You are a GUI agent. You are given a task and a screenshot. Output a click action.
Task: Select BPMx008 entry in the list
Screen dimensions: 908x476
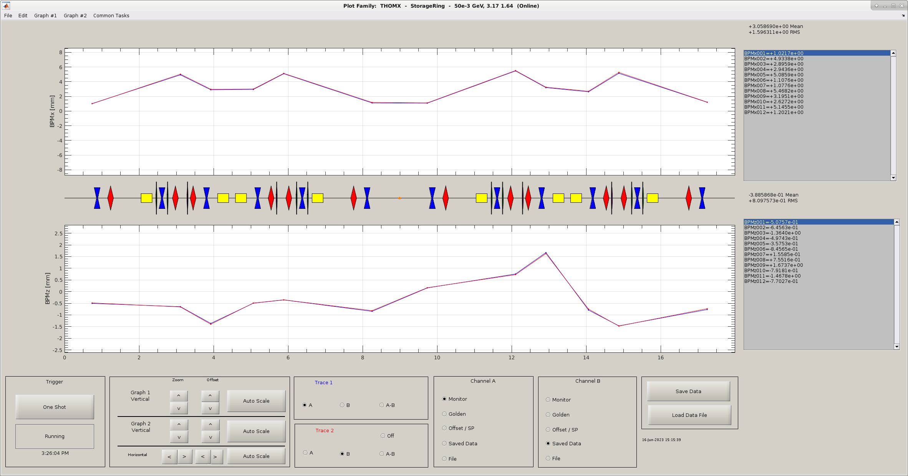(x=774, y=91)
